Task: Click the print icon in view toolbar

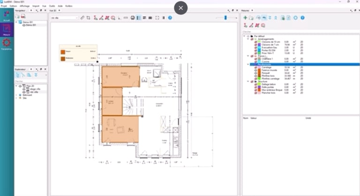Action: click(133, 18)
